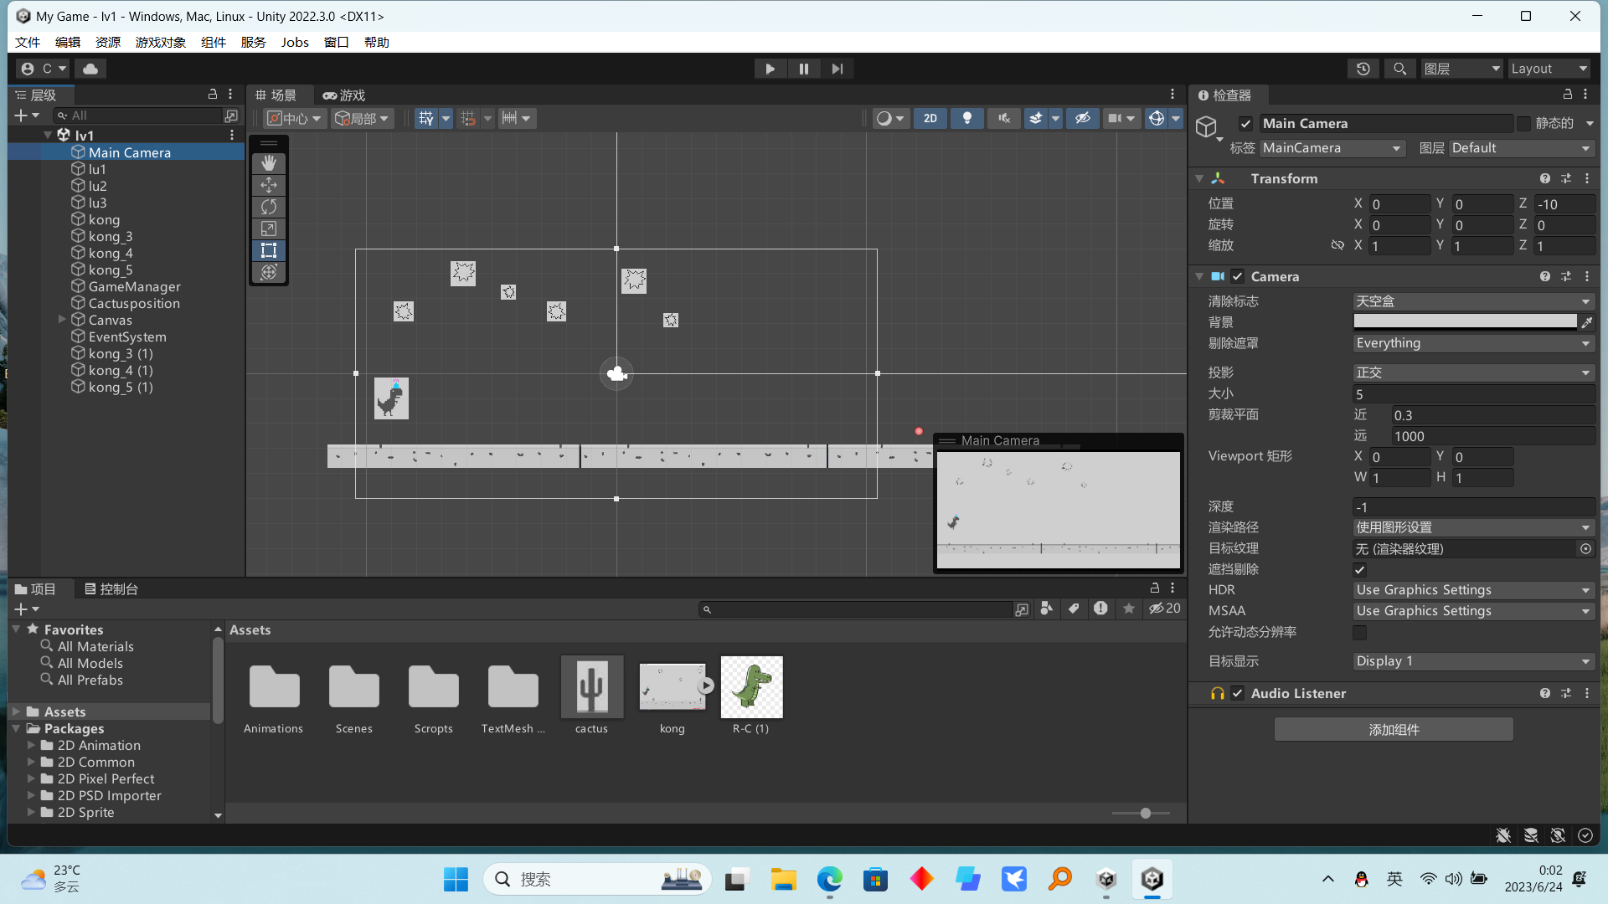This screenshot has width=1608, height=904.
Task: Select the Scale tool in scene view
Action: pos(269,229)
